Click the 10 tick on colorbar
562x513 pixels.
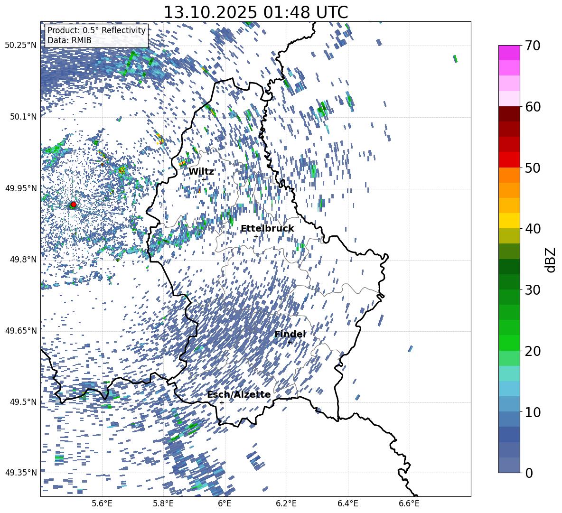pos(533,412)
